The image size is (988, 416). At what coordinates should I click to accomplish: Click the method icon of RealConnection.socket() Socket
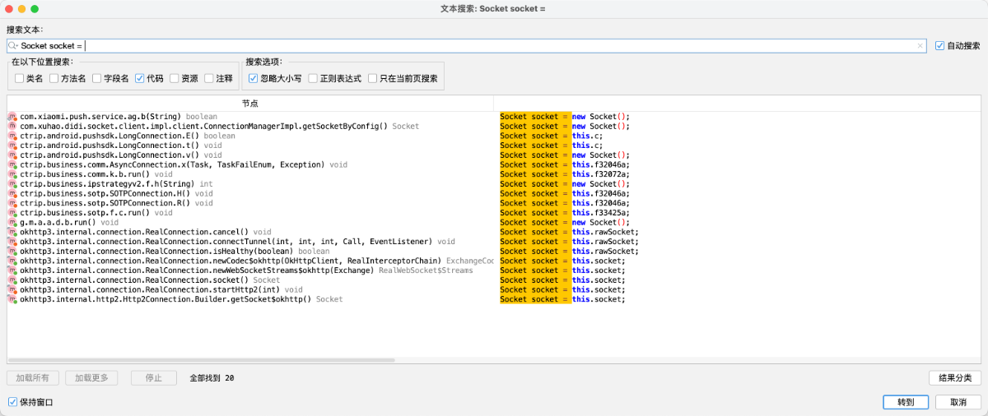click(x=12, y=280)
